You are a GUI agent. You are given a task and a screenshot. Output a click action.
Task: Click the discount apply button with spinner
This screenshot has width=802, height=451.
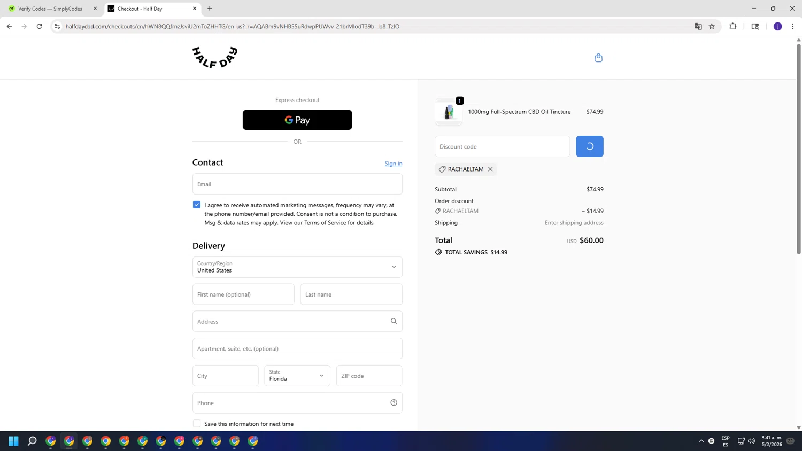(x=590, y=146)
